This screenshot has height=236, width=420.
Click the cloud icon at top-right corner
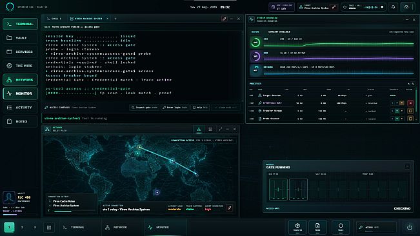point(406,7)
